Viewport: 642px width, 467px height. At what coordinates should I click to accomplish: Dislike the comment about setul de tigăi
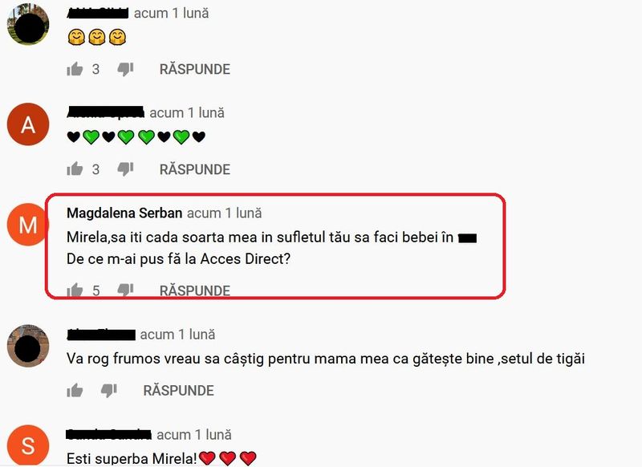pos(109,391)
